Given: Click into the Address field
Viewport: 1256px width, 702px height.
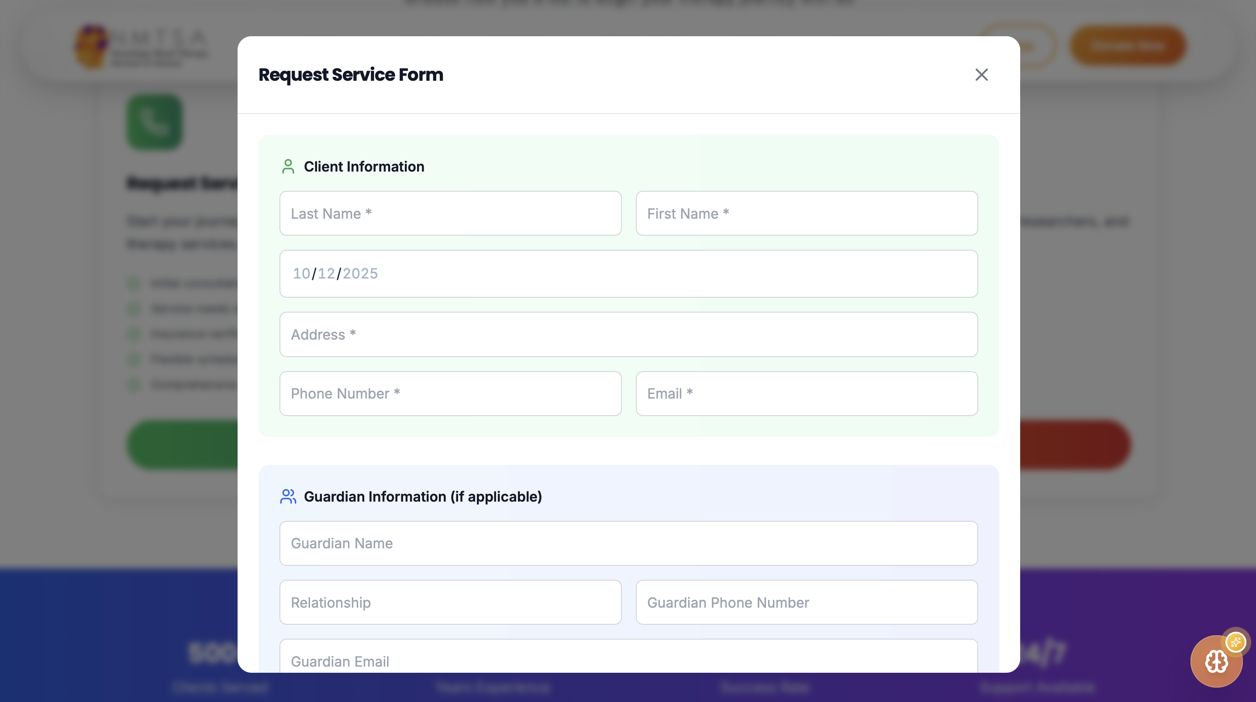Looking at the screenshot, I should click(x=628, y=334).
